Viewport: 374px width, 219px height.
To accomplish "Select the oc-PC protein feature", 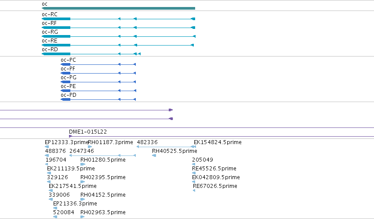I will pos(98,64).
